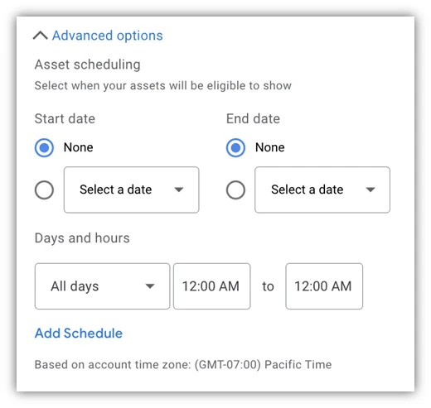Click the arrow icon in End date dropdown

pos(370,190)
